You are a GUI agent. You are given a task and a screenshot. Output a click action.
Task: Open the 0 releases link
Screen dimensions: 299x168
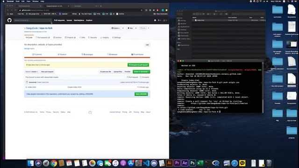click(112, 55)
